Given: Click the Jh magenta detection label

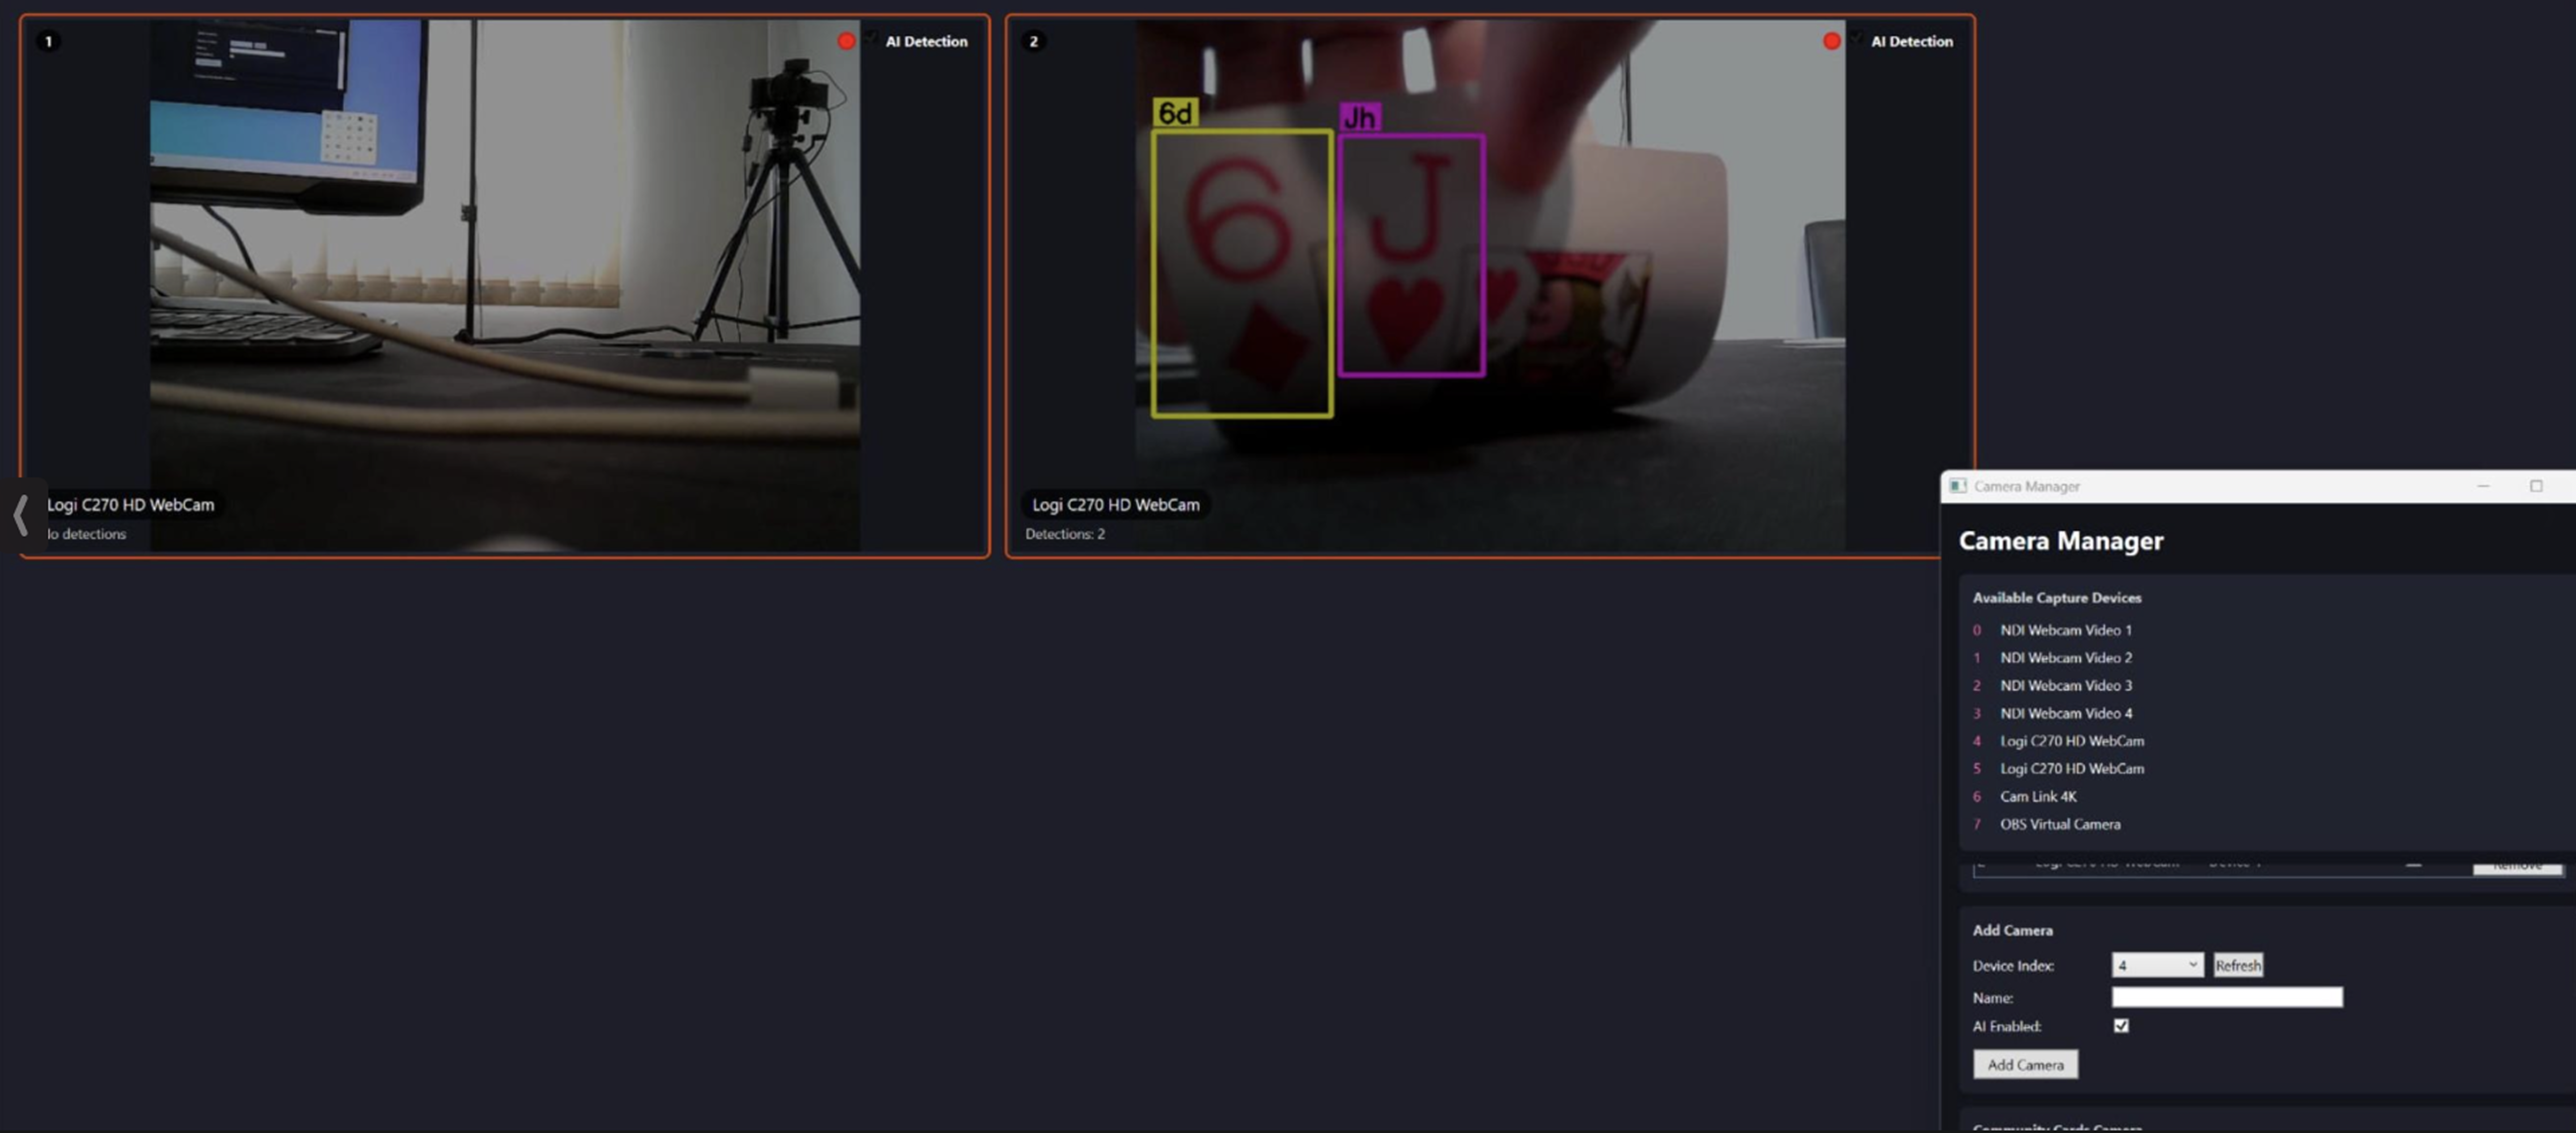Looking at the screenshot, I should tap(1359, 118).
